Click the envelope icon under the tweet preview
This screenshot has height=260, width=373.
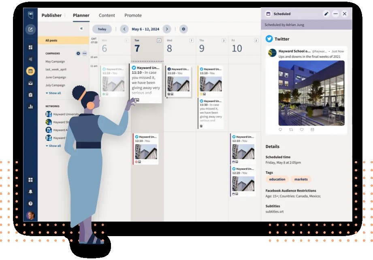(312, 130)
